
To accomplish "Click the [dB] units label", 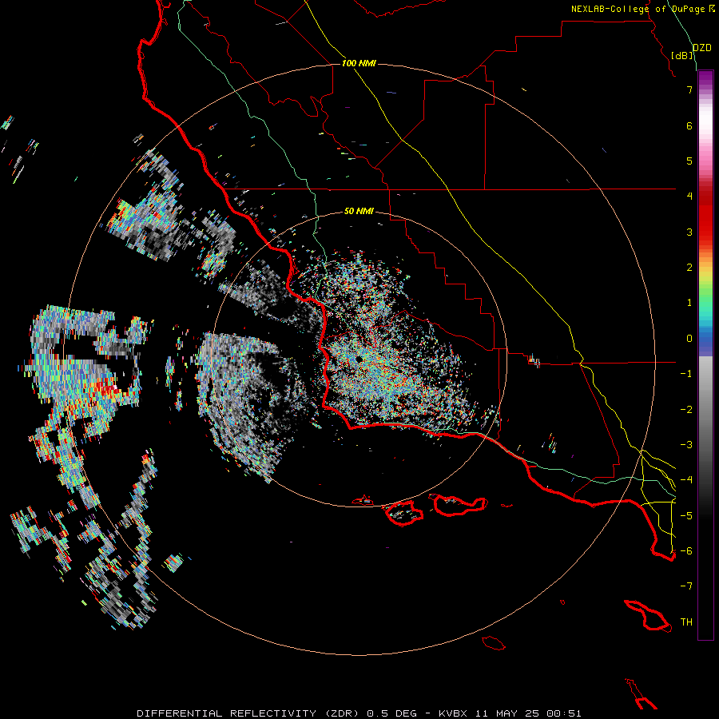I will click(x=682, y=55).
